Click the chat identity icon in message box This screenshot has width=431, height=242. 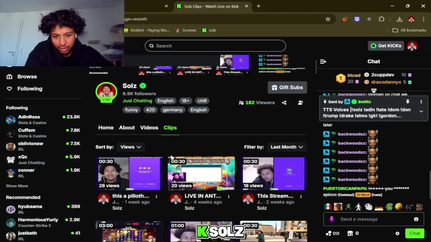point(332,219)
